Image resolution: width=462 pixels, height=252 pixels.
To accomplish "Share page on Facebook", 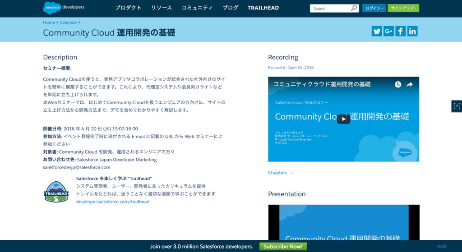I will (400, 31).
